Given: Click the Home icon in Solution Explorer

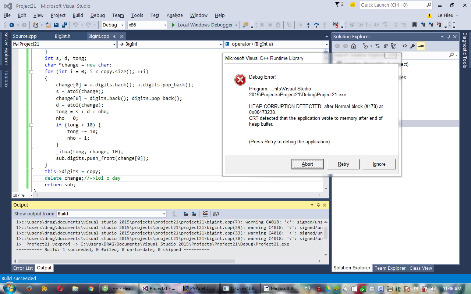Looking at the screenshot, I should click(x=353, y=46).
